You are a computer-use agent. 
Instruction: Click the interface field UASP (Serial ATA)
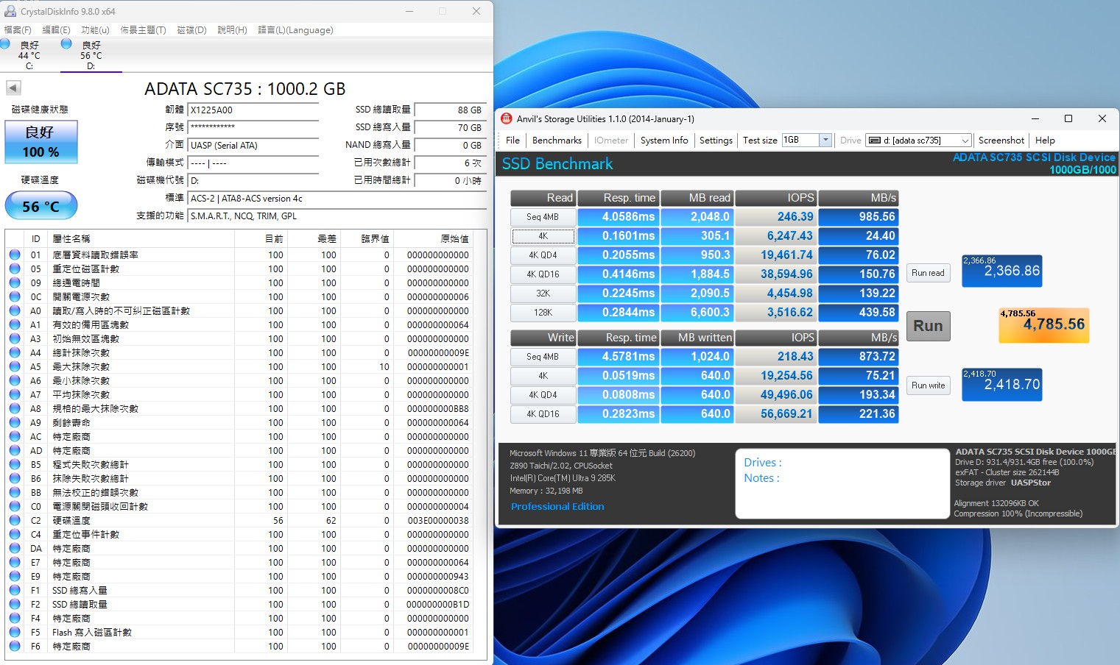(253, 146)
